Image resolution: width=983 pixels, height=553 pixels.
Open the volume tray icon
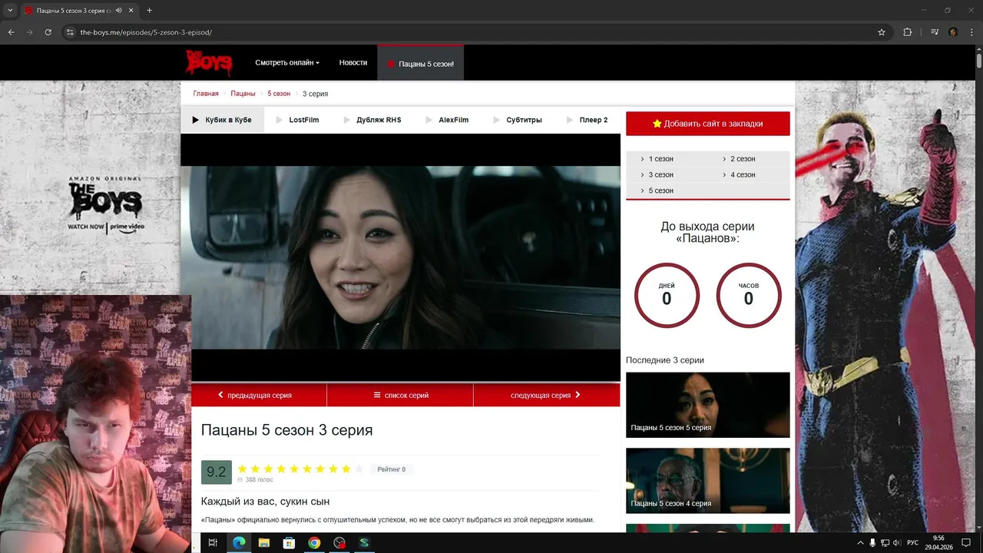[898, 543]
